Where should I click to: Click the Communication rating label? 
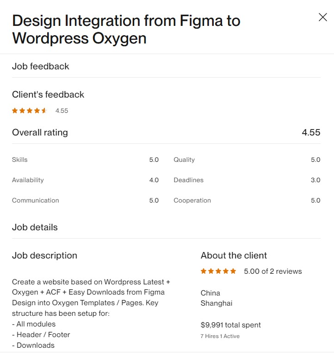tap(36, 200)
